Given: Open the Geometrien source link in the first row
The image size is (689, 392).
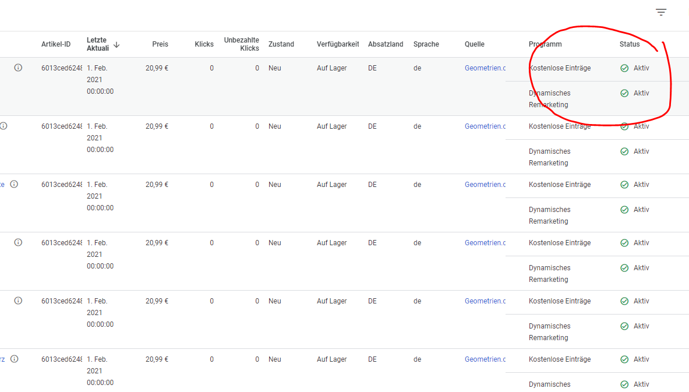Looking at the screenshot, I should [485, 68].
